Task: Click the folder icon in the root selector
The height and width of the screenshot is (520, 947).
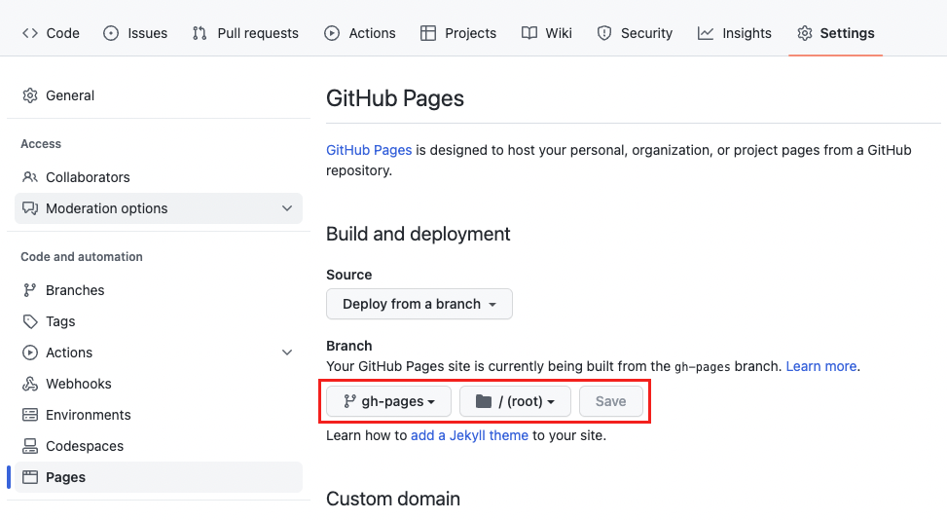Action: [484, 401]
